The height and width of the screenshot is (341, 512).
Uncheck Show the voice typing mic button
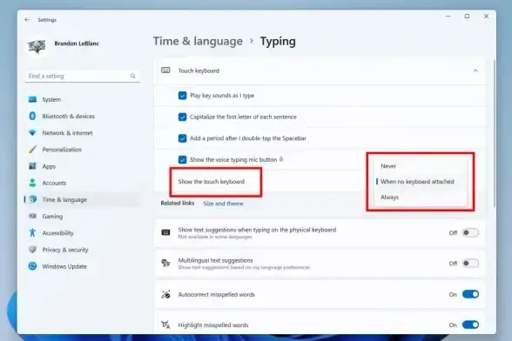[182, 159]
